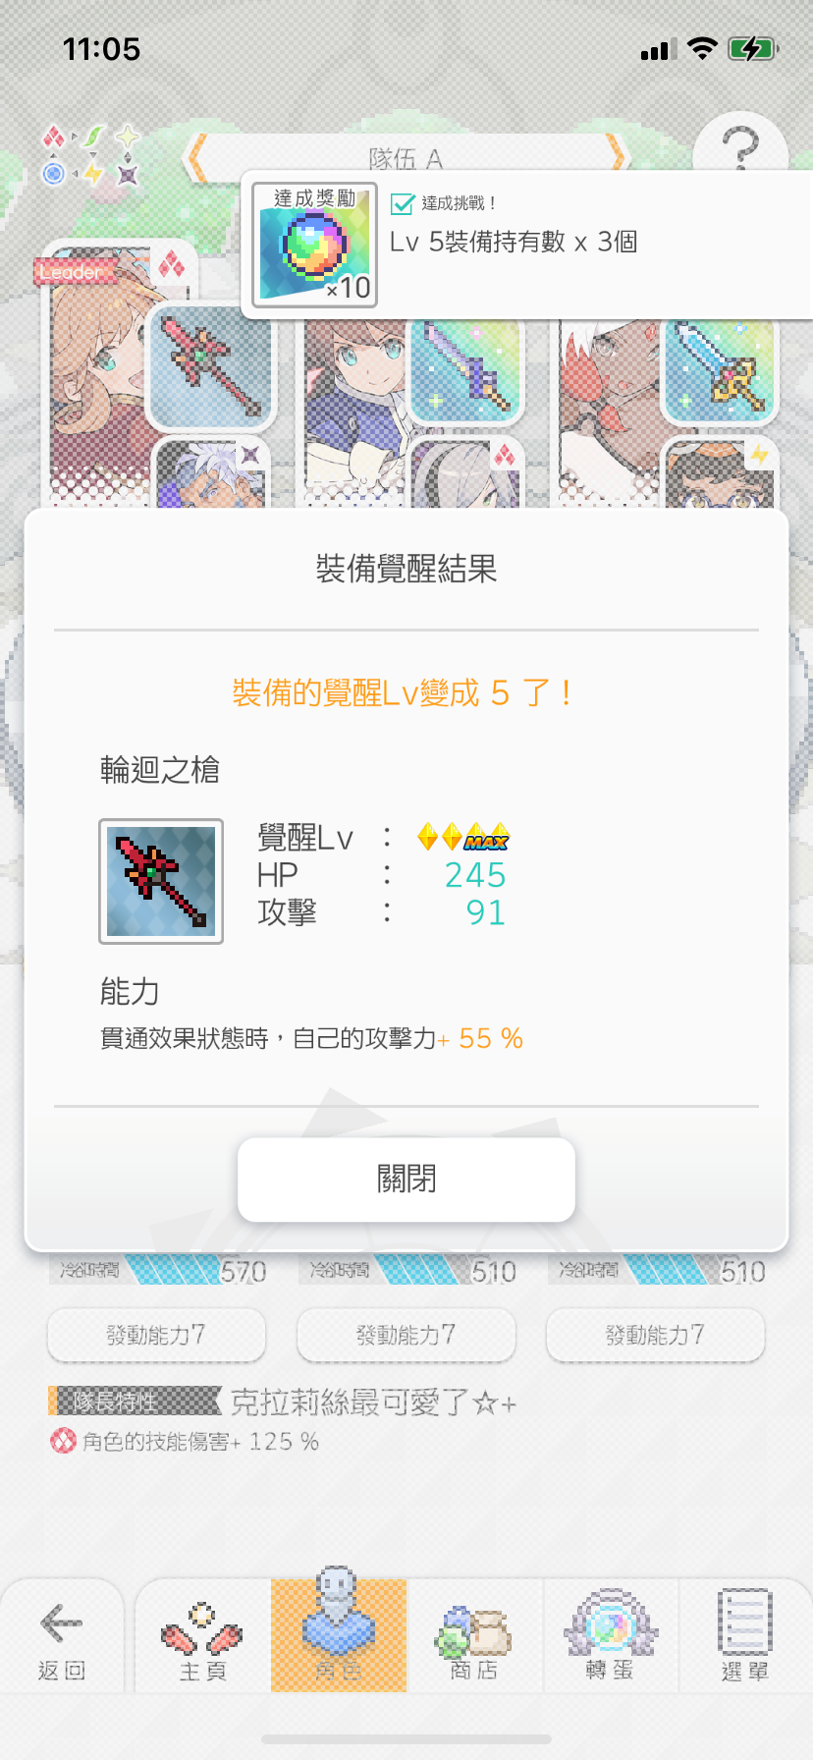
Task: Open the 選單 menu icon
Action: pos(745,1635)
